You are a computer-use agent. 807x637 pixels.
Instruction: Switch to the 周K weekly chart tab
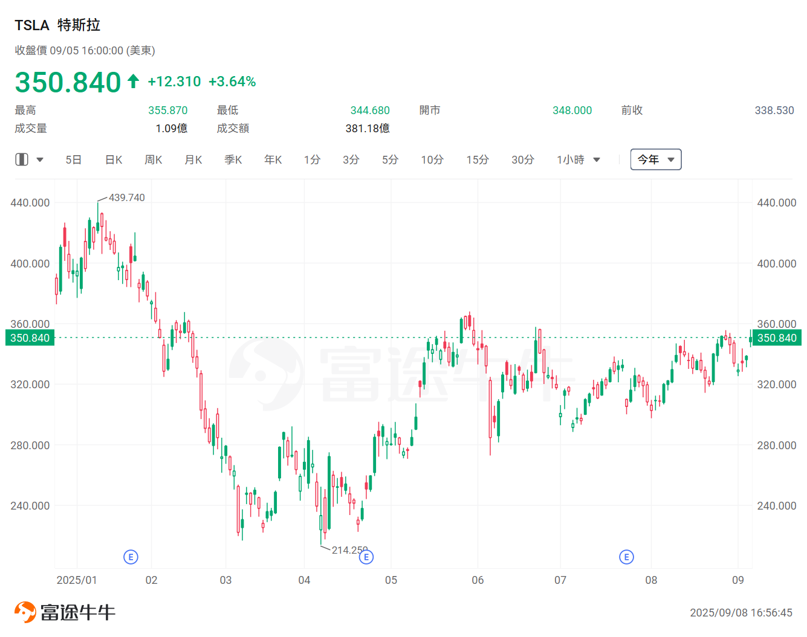pyautogui.click(x=153, y=159)
